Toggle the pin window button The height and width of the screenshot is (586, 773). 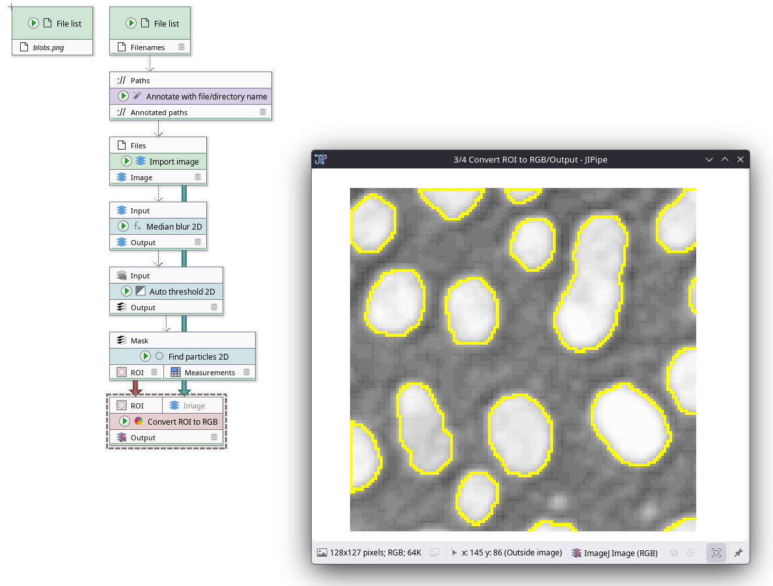coord(738,553)
